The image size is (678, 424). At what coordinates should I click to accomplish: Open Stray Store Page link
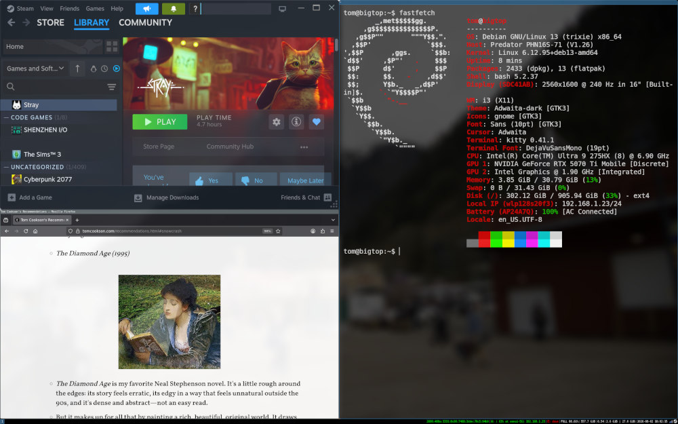point(159,147)
